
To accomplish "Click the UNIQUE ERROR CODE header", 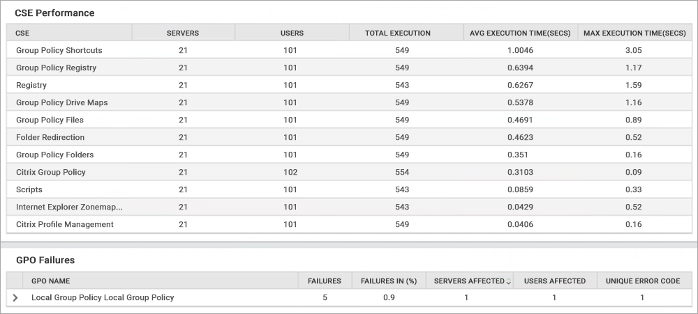I will coord(643,281).
